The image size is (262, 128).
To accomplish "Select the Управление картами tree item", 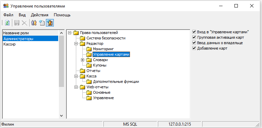I will click(x=111, y=55).
